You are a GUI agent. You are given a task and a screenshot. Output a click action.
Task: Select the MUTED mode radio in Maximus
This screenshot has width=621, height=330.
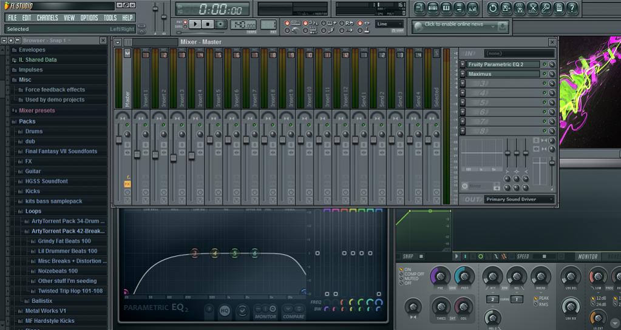coord(402,278)
